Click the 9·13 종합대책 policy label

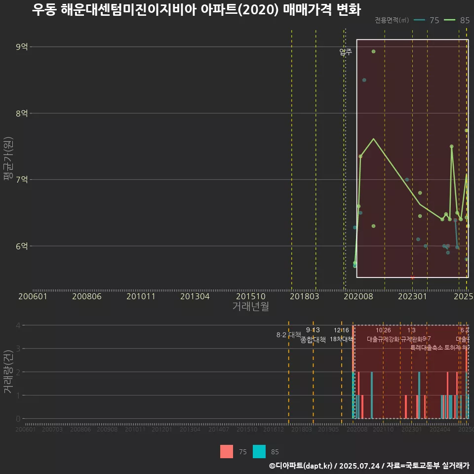point(313,335)
